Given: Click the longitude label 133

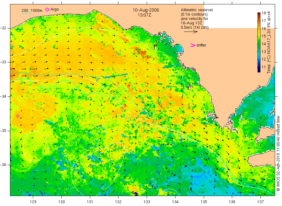Looking at the screenshot, I should pyautogui.click(x=147, y=202).
